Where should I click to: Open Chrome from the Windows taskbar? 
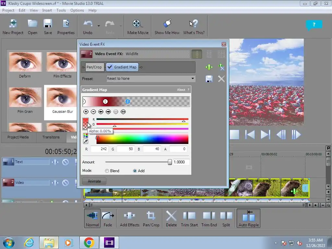click(x=89, y=243)
